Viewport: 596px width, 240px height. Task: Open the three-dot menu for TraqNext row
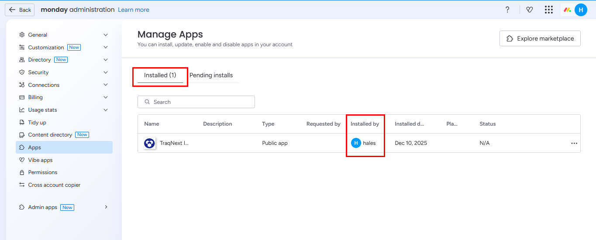click(574, 143)
